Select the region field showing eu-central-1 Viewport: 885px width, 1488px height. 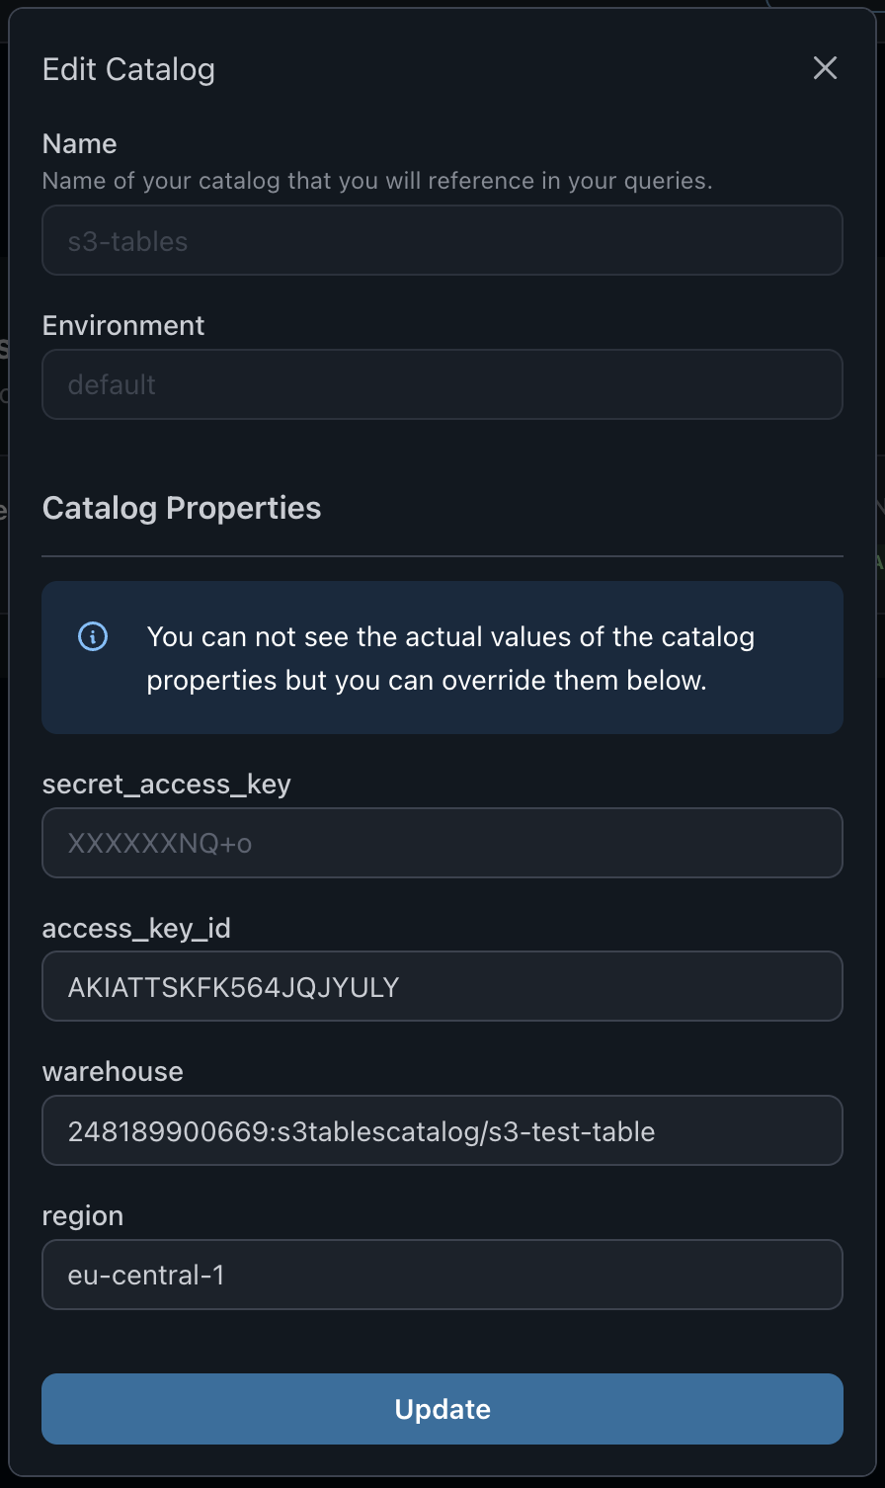[442, 1275]
